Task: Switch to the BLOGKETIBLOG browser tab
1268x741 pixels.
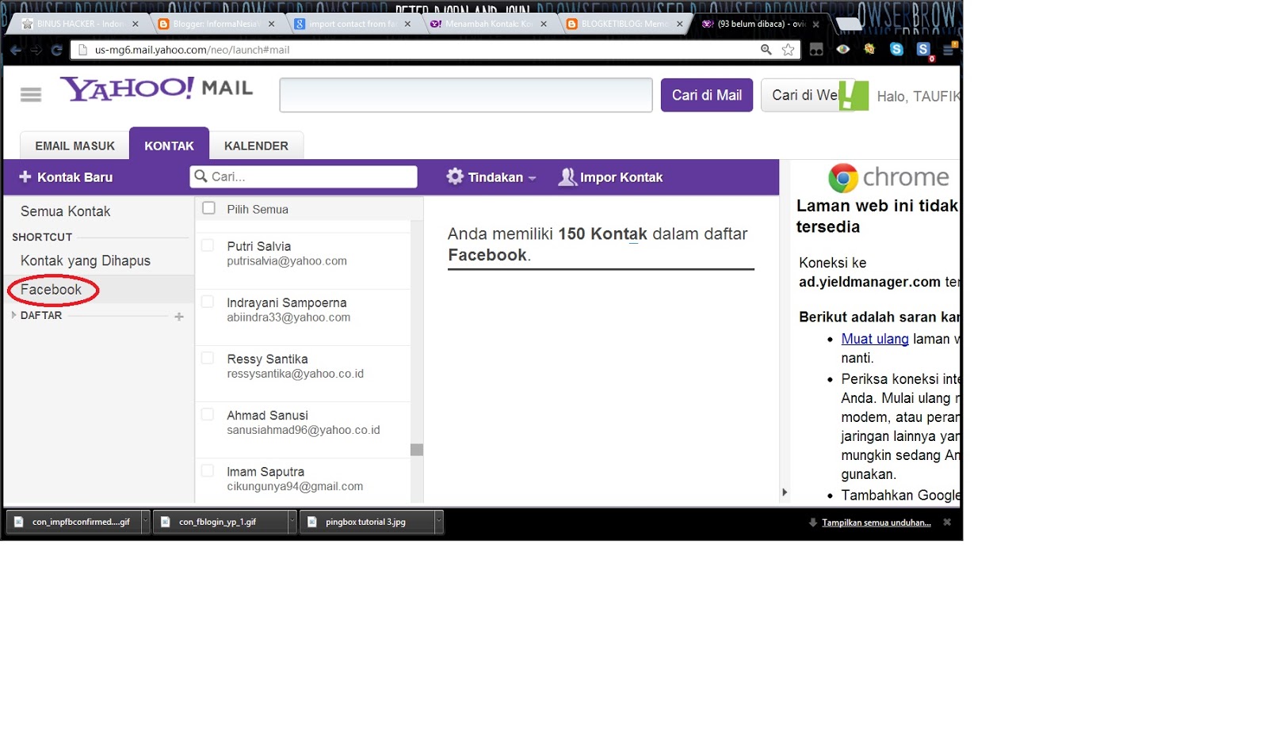Action: click(623, 24)
